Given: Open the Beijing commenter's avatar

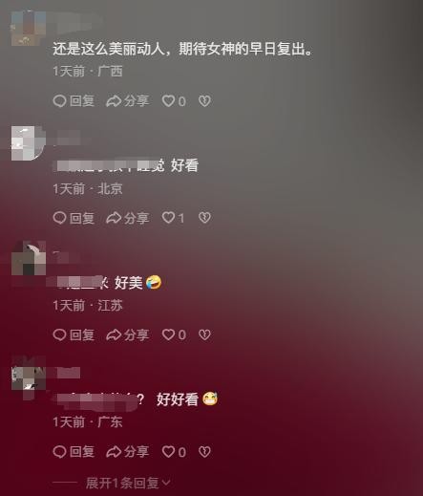Looking at the screenshot, I should click(x=29, y=143).
